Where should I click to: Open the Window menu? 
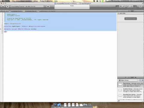(50, 1)
